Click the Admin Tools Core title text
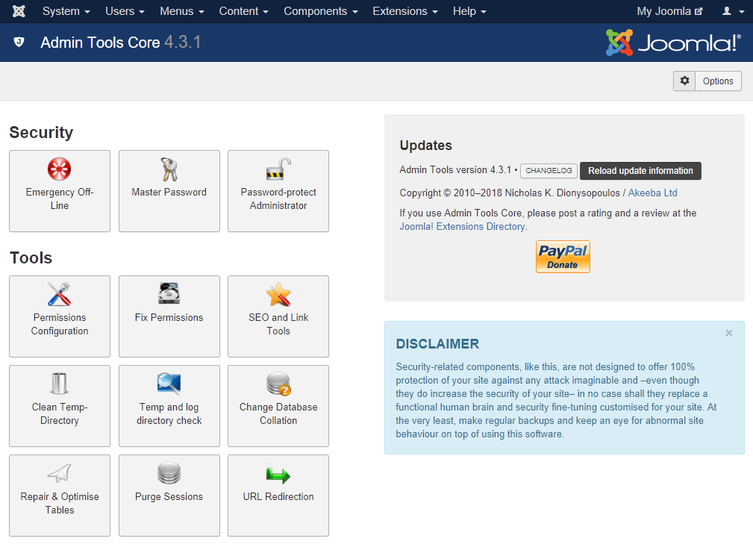The width and height of the screenshot is (753, 553). (x=100, y=43)
